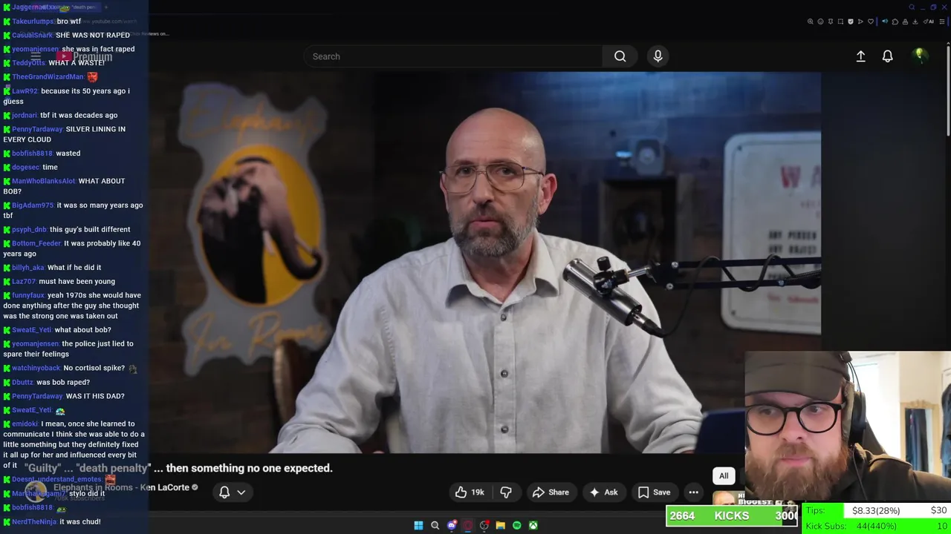
Task: Open the YouTube hamburger guide menu
Action: click(36, 56)
